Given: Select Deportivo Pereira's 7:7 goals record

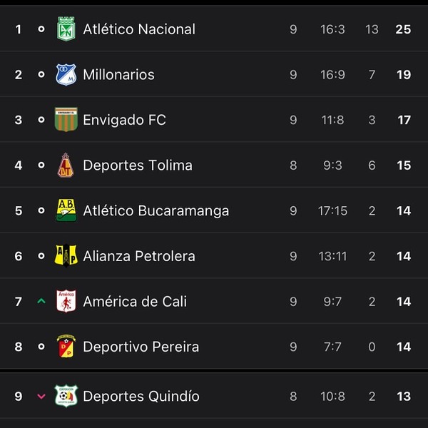Looking at the screenshot, I should click(x=332, y=347).
